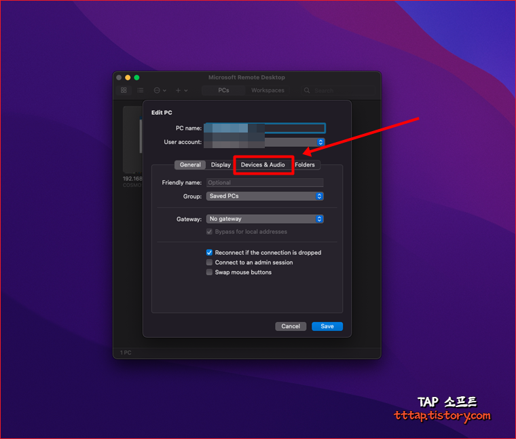This screenshot has height=439, width=516.
Task: Click the Save button
Action: [x=327, y=326]
